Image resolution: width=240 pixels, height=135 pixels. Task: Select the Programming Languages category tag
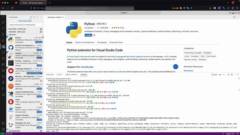[x=193, y=52]
